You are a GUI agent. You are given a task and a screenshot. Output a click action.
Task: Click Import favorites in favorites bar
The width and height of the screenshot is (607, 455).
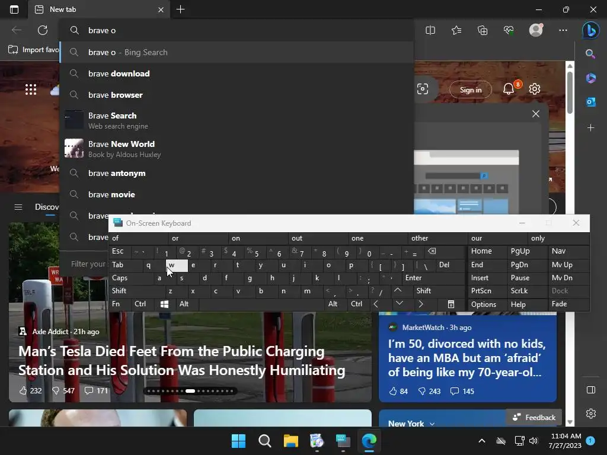point(34,50)
